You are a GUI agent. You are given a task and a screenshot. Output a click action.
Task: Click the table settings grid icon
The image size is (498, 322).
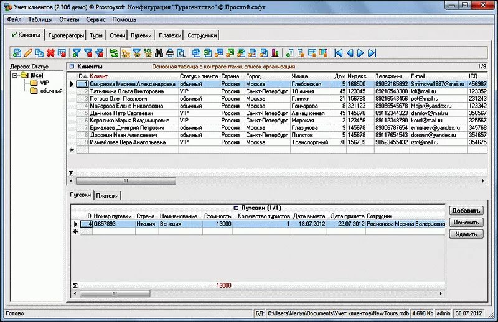pos(312,53)
